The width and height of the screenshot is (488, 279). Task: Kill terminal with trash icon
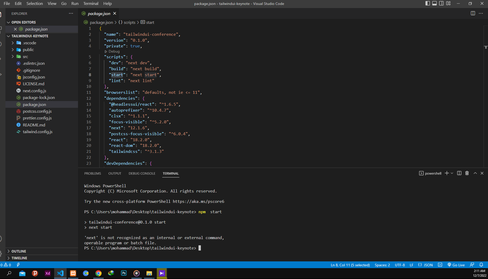pyautogui.click(x=467, y=173)
